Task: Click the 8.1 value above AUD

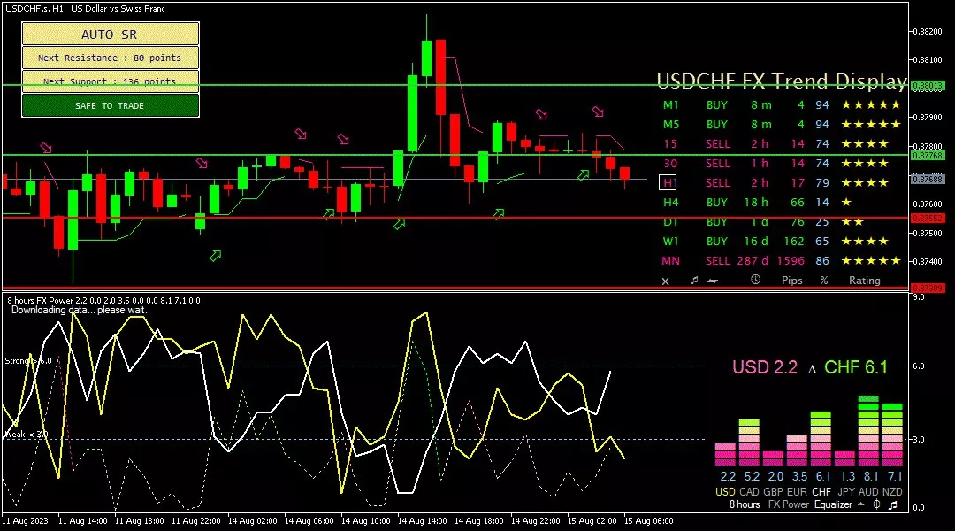Action: [871, 476]
